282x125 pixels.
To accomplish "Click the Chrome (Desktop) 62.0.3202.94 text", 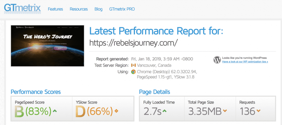I will tap(167, 72).
